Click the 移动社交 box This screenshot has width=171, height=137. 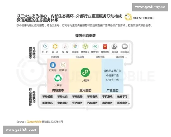(62, 96)
